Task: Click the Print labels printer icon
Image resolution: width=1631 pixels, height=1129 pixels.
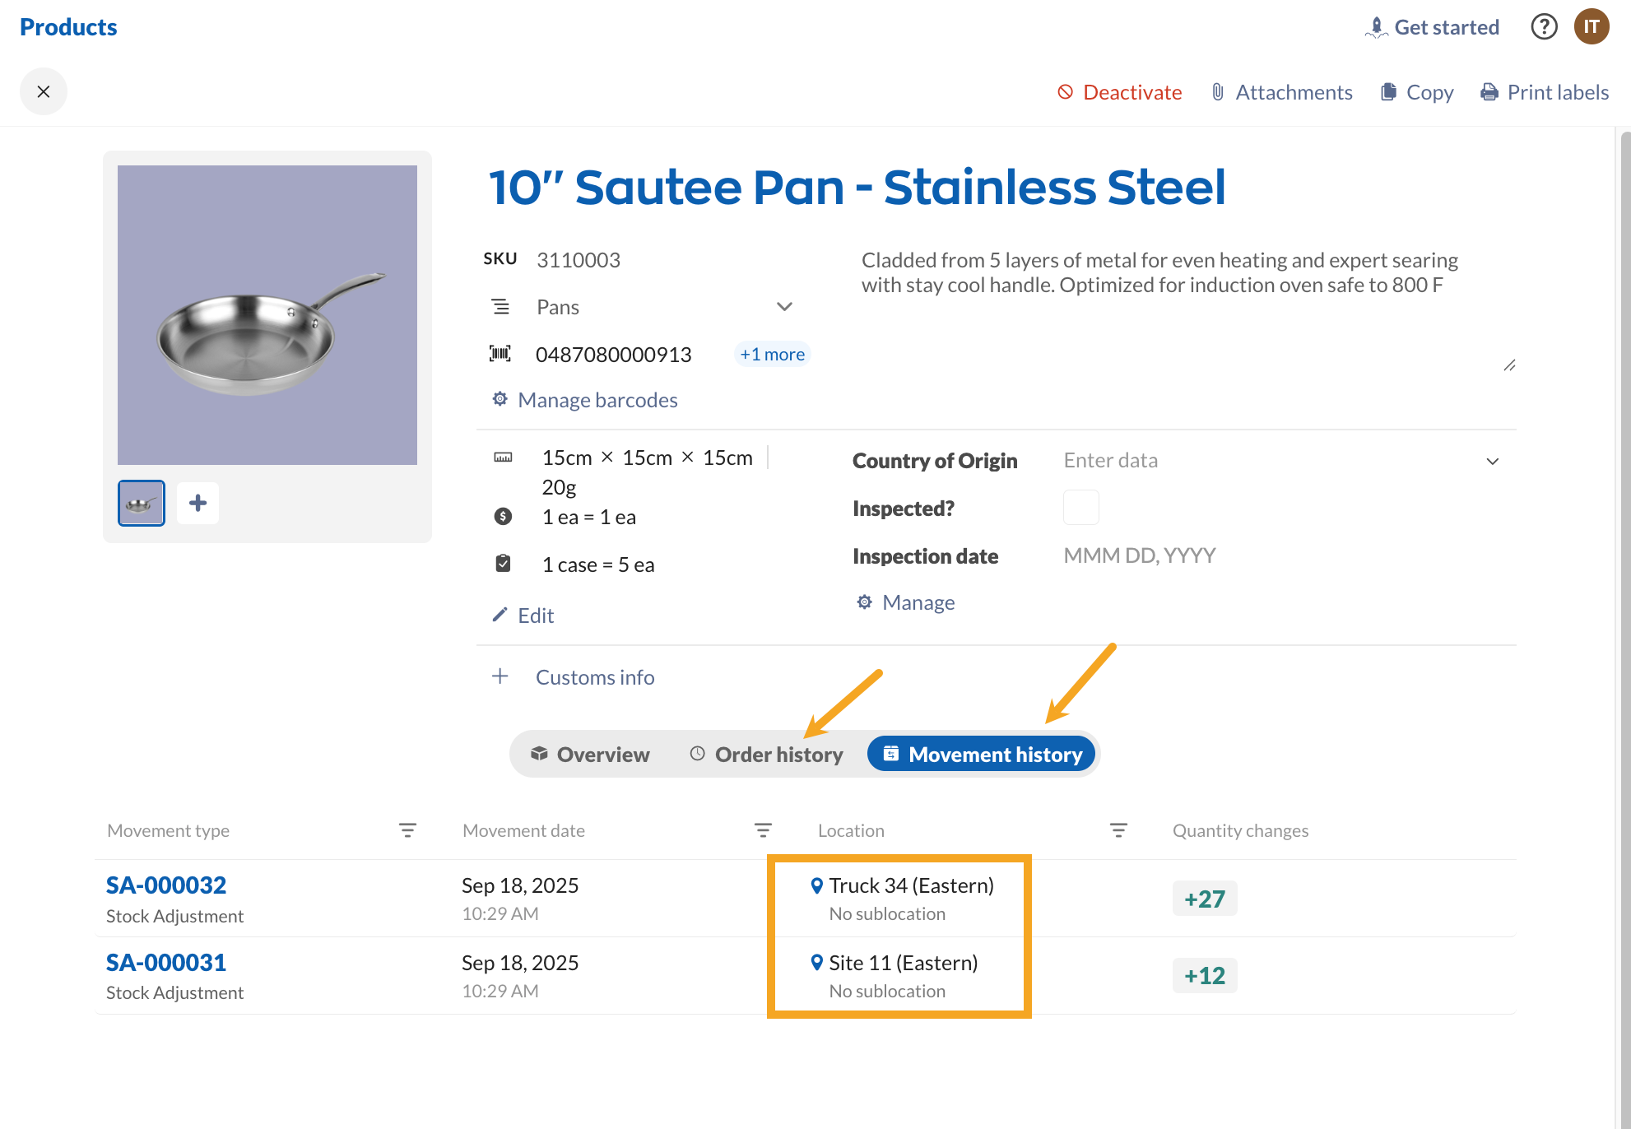Action: pos(1489,92)
